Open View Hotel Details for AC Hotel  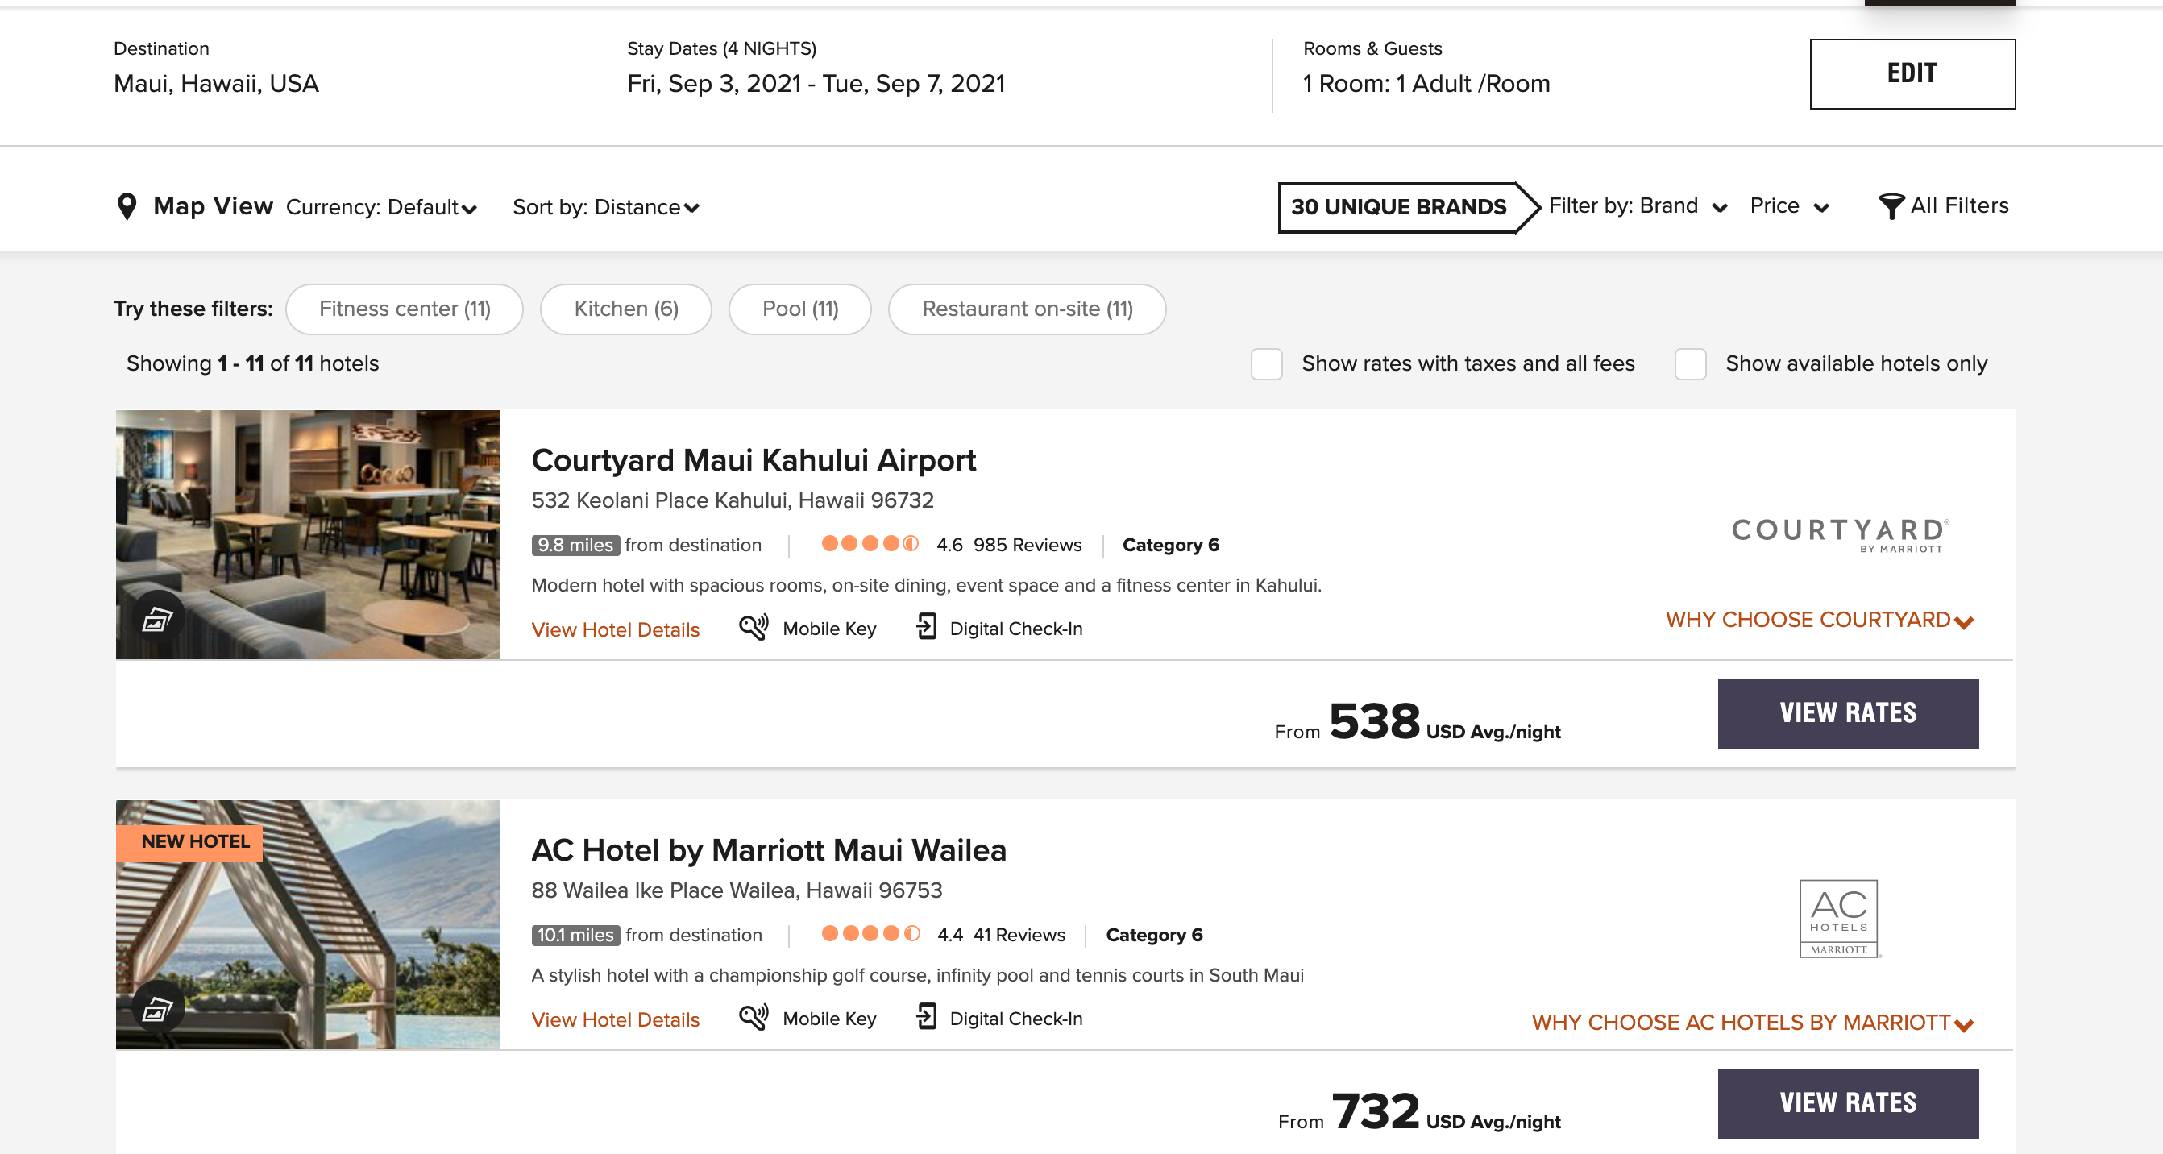click(615, 1019)
